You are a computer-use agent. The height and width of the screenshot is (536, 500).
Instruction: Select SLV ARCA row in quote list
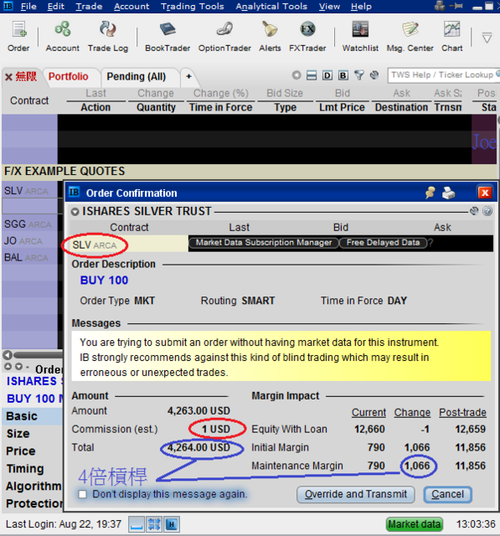tap(29, 191)
